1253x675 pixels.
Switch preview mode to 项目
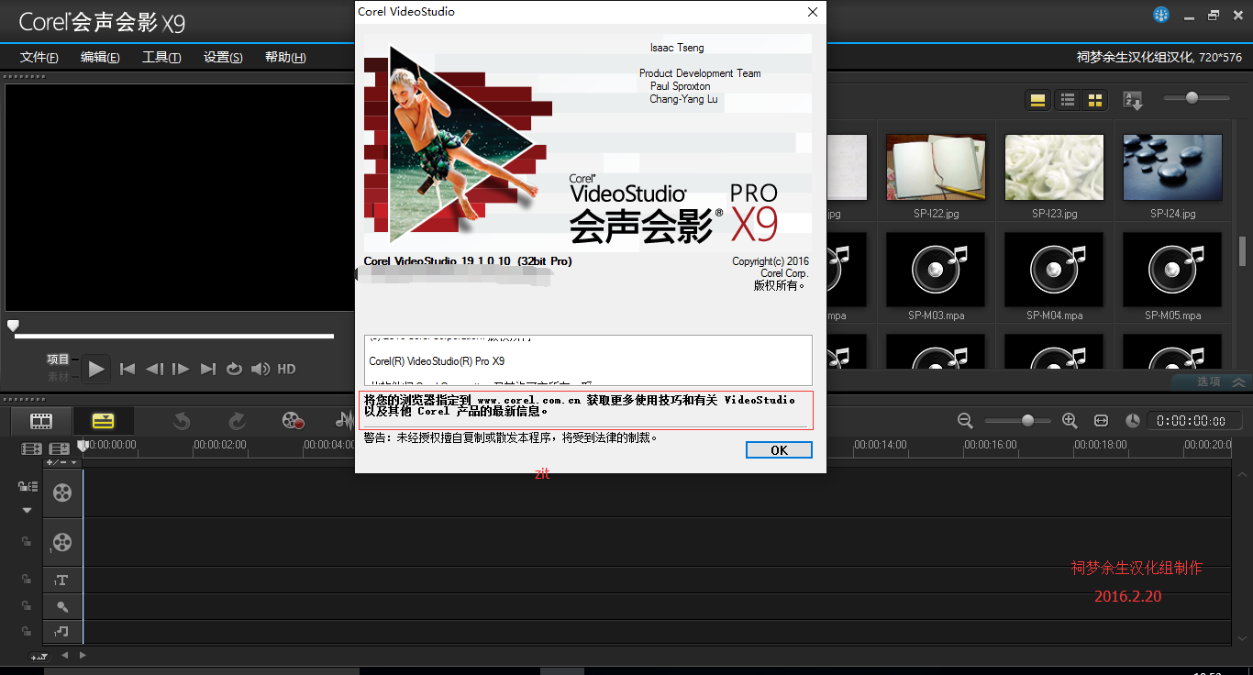59,360
